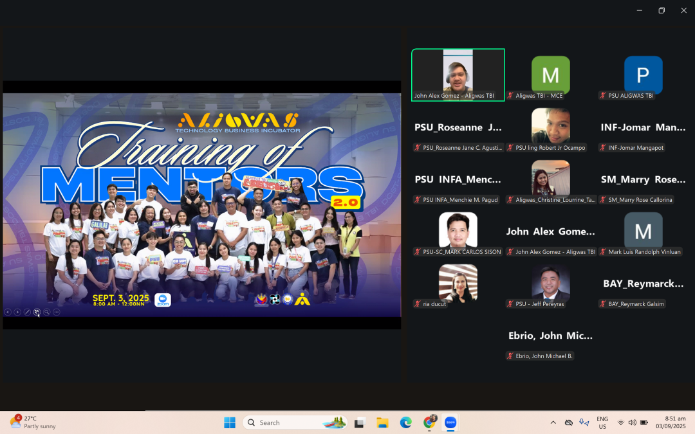Select PSU - Jeff Pereyras participant tile
The image size is (695, 434).
click(550, 284)
